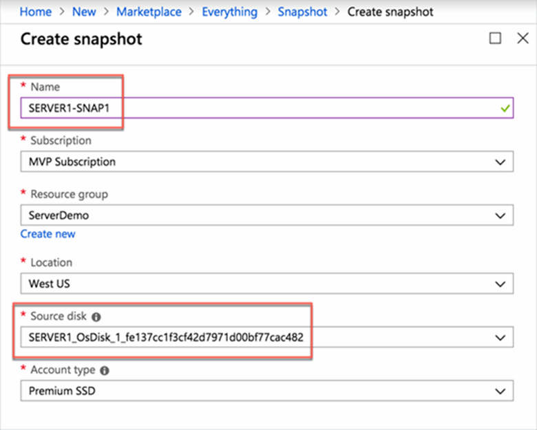Maximize the Create snapshot blade
This screenshot has width=537, height=430.
pos(495,38)
